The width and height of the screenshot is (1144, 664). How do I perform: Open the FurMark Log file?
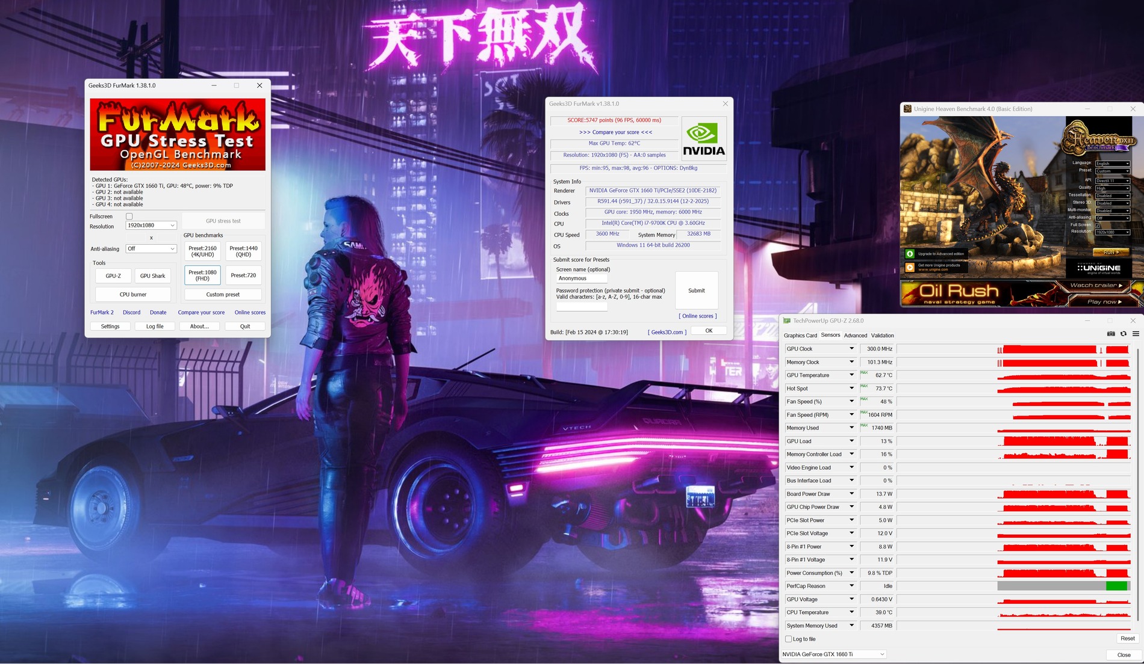tap(155, 327)
